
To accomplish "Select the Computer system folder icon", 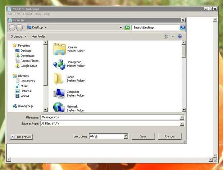I will coord(59,93).
